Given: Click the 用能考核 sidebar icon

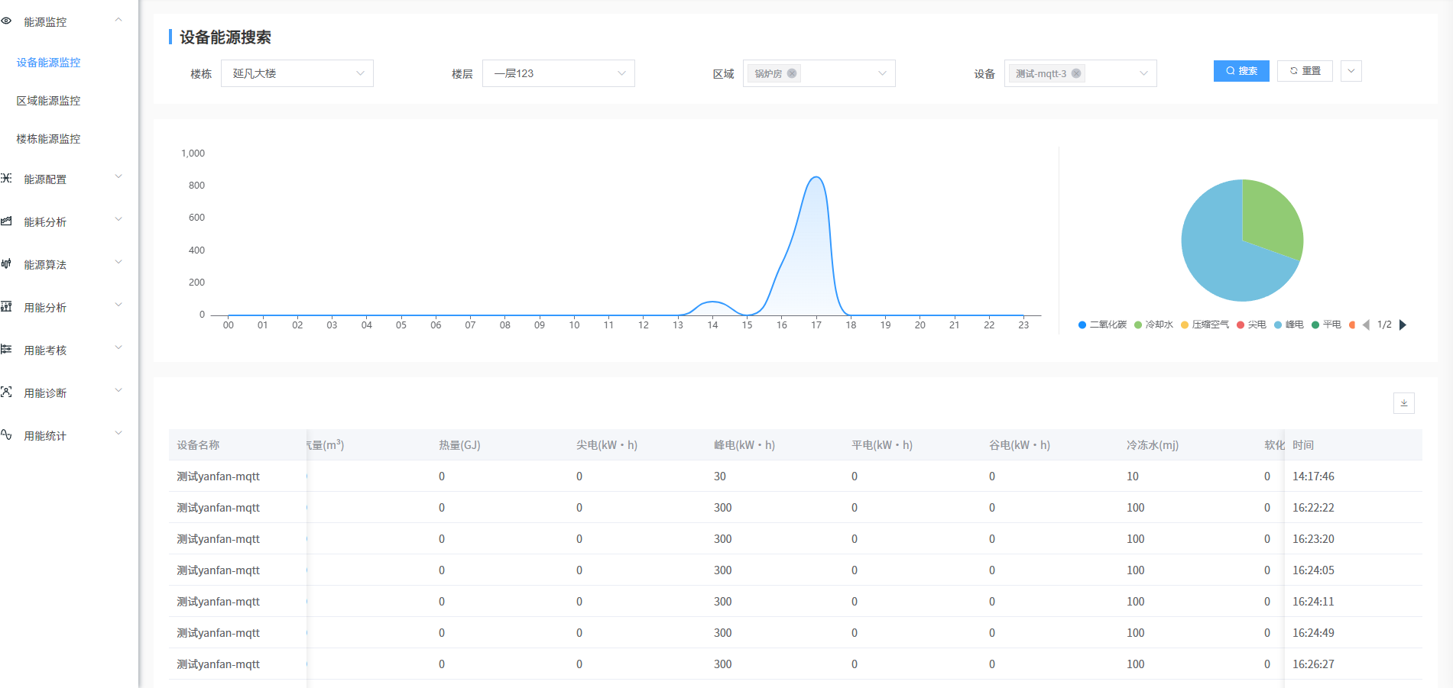Looking at the screenshot, I should point(6,349).
